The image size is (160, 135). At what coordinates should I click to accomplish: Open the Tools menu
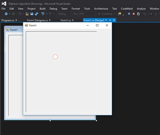pos(87,9)
